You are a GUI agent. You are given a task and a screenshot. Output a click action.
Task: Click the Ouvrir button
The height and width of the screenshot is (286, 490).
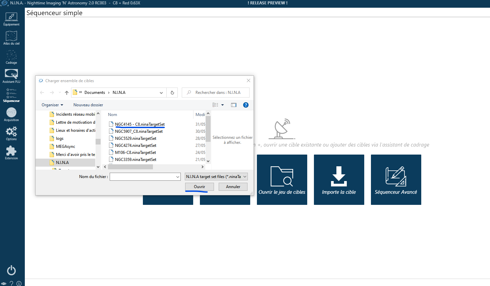tap(200, 187)
